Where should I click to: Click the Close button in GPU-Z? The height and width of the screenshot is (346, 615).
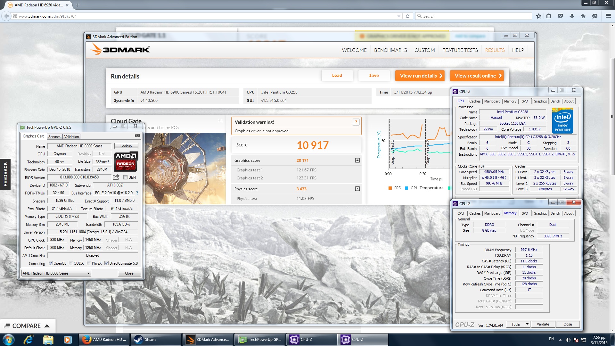coord(129,273)
